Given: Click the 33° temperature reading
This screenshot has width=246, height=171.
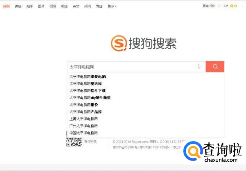Looking at the screenshot, I should (x=225, y=6).
